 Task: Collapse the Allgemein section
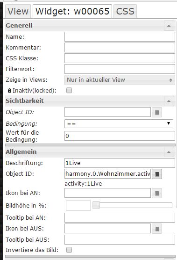pos(169,152)
